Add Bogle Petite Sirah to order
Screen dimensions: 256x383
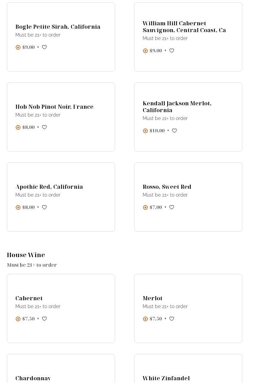[18, 48]
